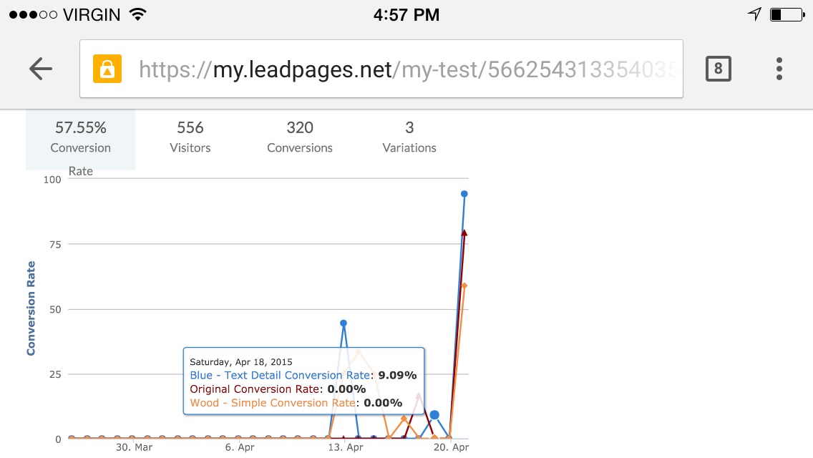
Task: Tap the battery indicator icon
Action: tap(787, 14)
